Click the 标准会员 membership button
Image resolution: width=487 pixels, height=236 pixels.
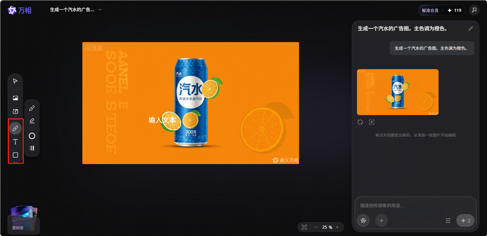(430, 10)
